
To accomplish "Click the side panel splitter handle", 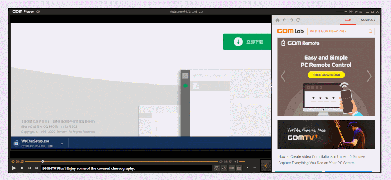I will coord(271,86).
